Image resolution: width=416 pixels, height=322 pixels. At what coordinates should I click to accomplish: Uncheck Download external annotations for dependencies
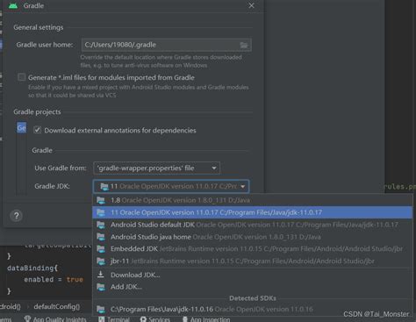[37, 130]
